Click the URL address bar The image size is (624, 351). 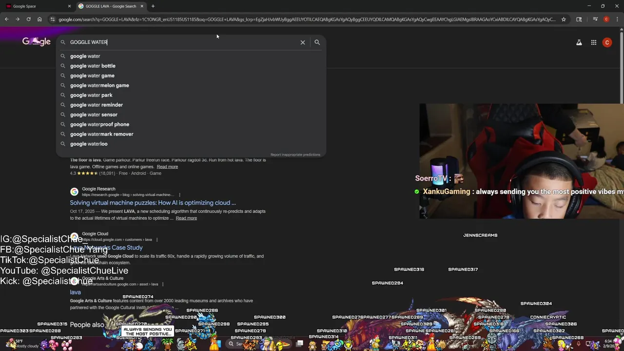click(x=307, y=19)
